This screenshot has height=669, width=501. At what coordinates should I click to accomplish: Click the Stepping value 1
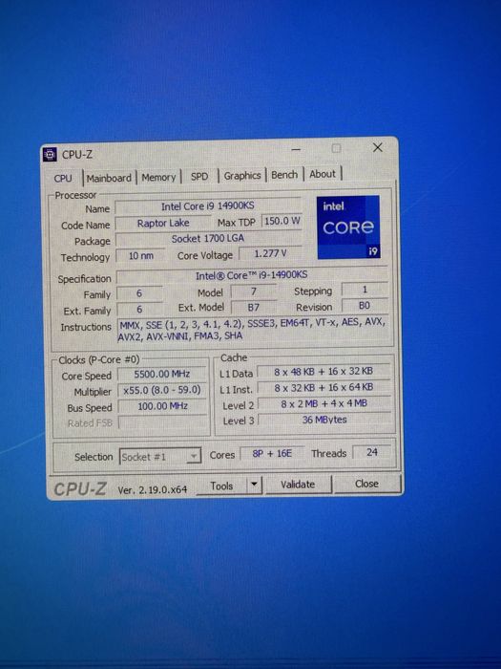[x=365, y=290]
